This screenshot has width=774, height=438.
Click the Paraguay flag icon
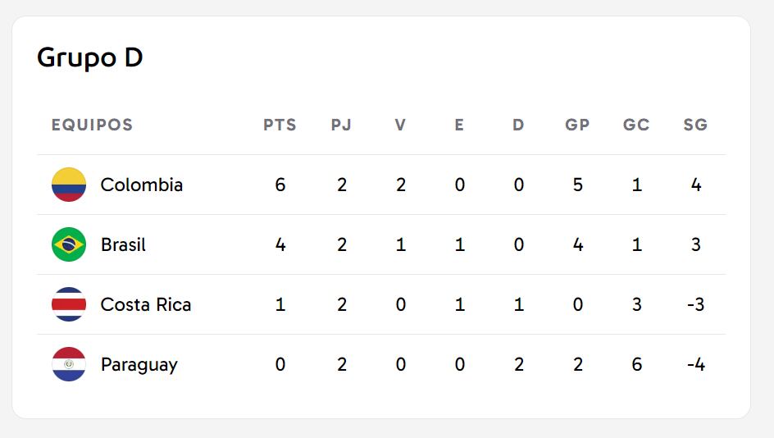(x=69, y=364)
